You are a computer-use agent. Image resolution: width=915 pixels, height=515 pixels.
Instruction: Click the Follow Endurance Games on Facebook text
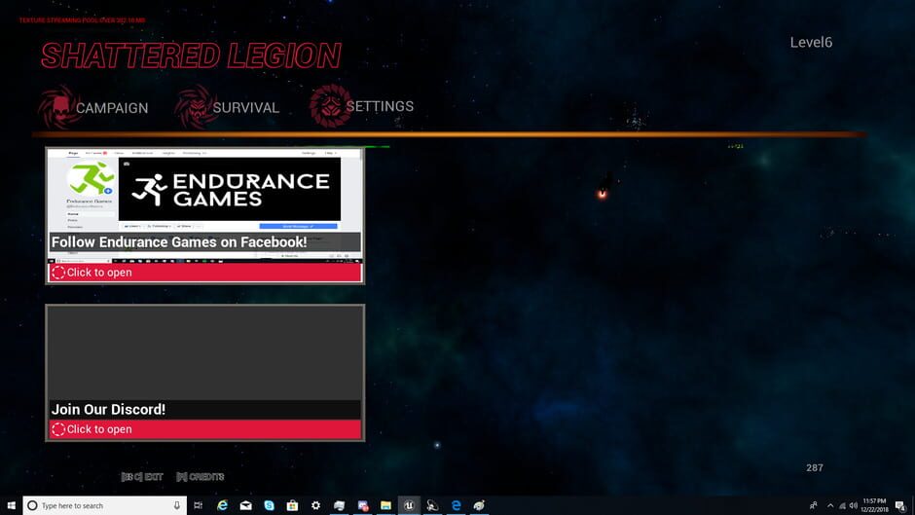(179, 241)
